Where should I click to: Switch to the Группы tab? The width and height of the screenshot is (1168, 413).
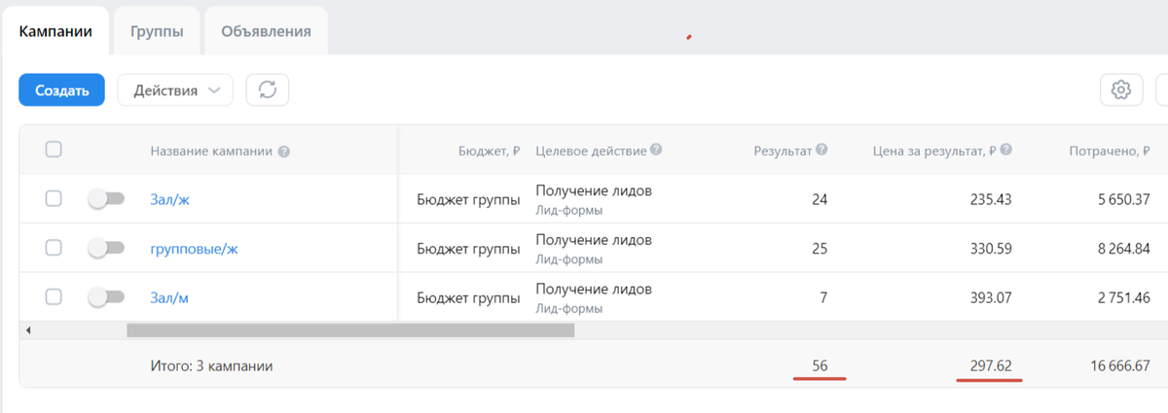pos(157,31)
